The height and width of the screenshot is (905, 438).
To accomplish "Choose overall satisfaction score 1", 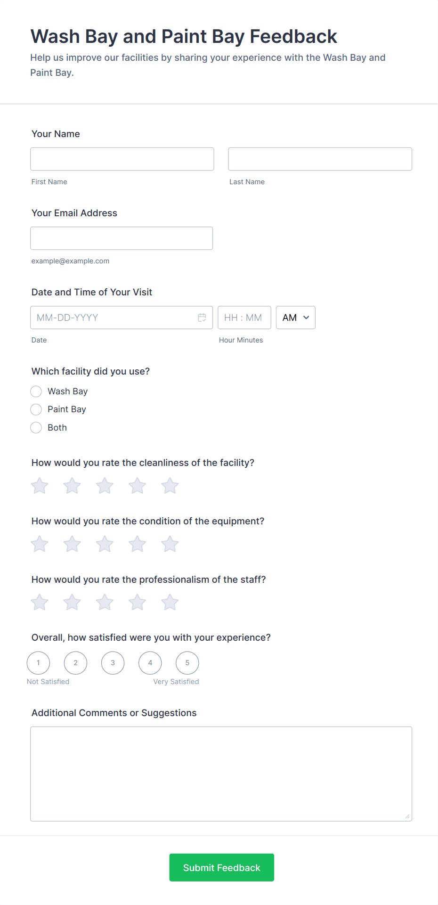I will point(39,663).
